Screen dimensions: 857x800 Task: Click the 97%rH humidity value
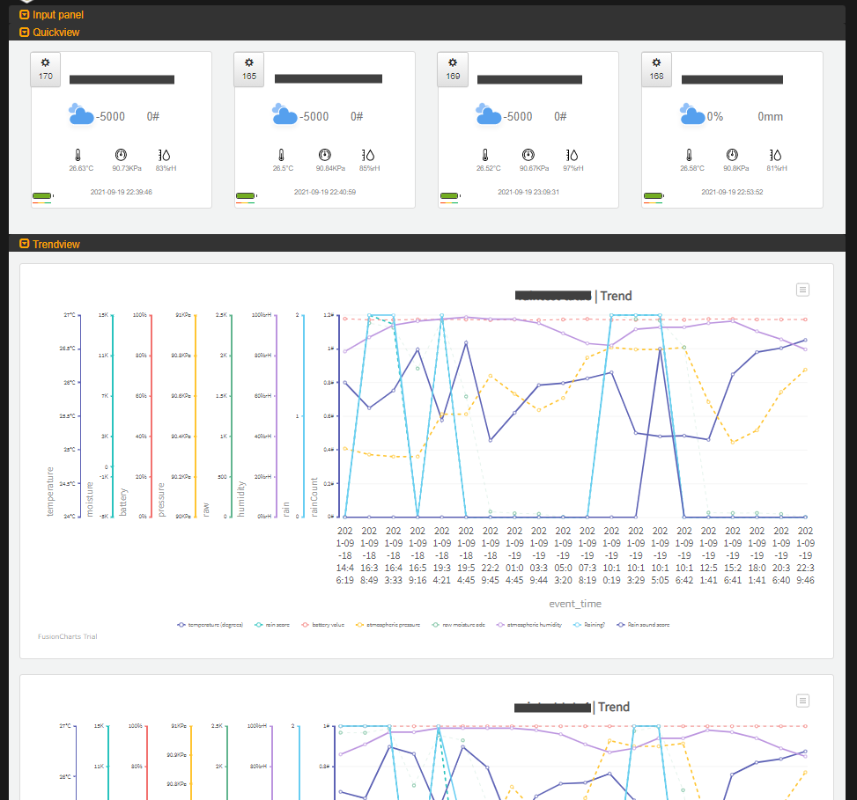[x=573, y=168]
